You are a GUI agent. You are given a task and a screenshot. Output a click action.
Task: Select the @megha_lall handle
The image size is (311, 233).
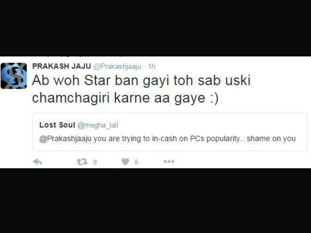[x=98, y=125]
